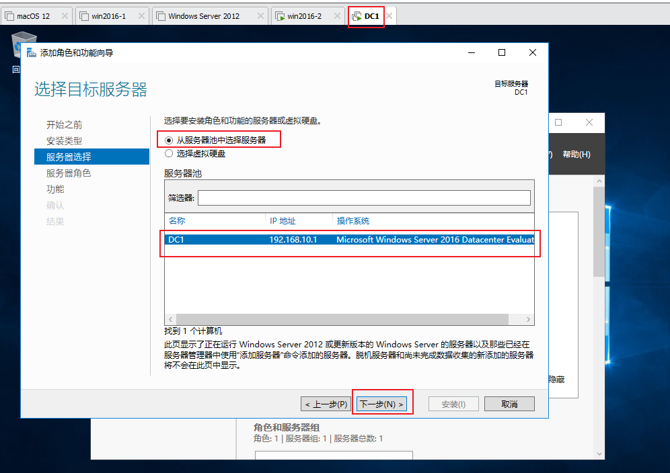
Task: Click 隐藏 link in Server Manager window
Action: pos(557,379)
